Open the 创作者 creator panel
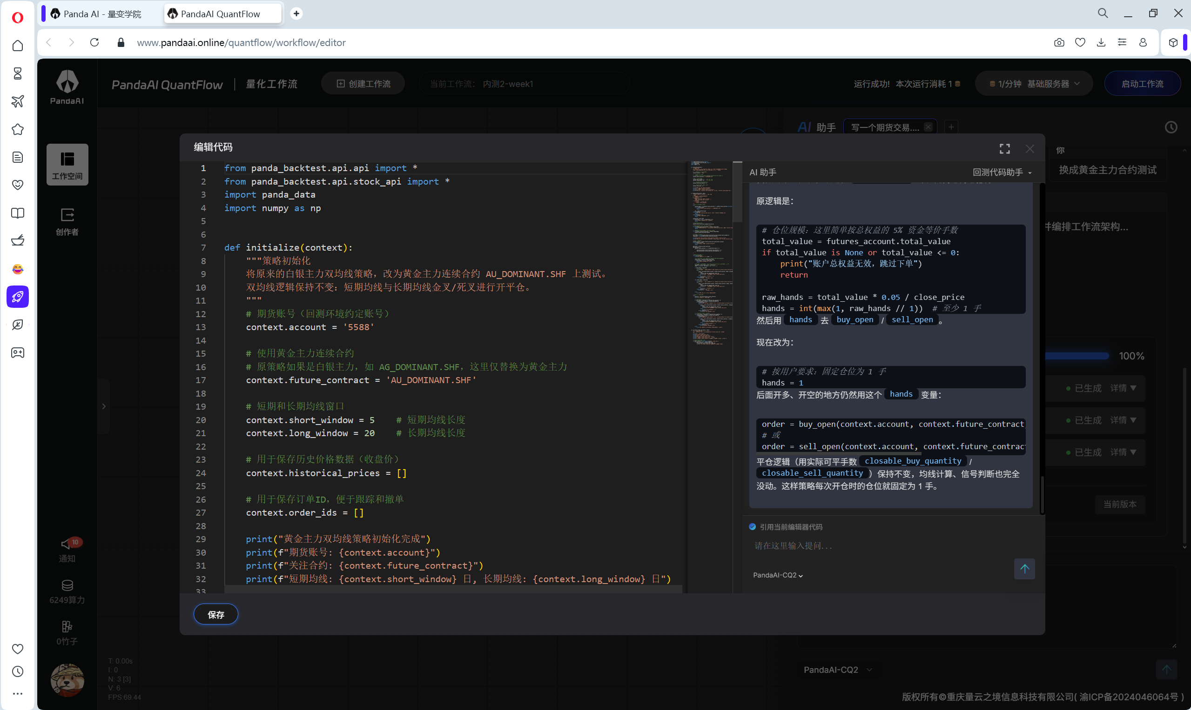 67,221
